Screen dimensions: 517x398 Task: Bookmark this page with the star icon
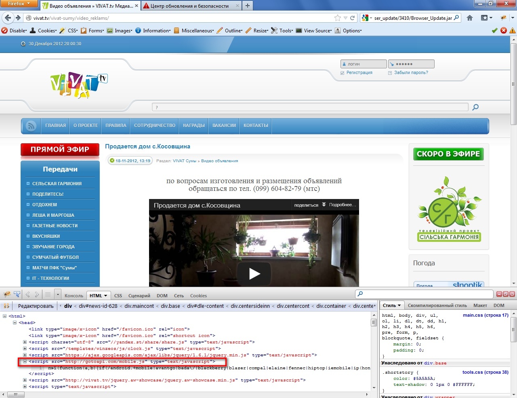(x=338, y=18)
